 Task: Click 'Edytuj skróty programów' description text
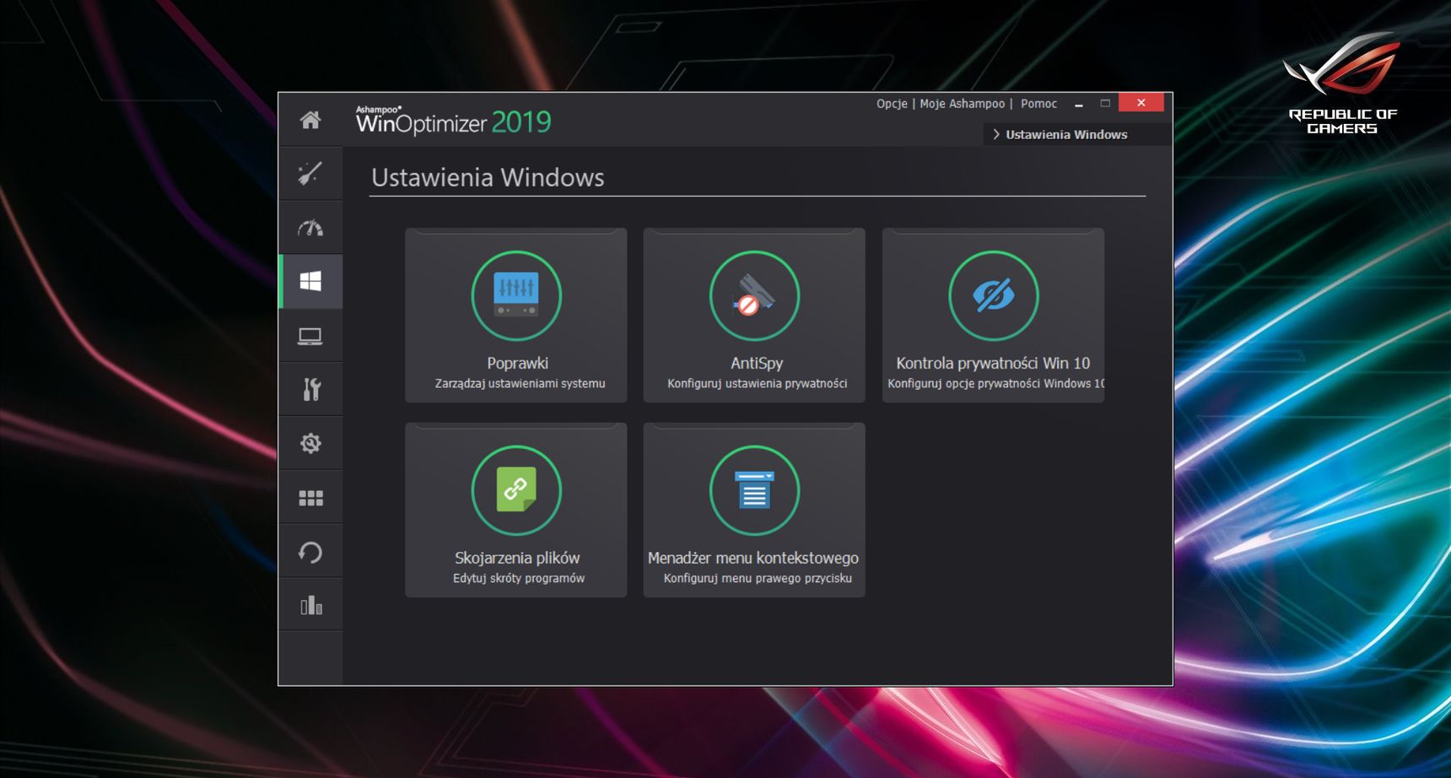pyautogui.click(x=519, y=578)
